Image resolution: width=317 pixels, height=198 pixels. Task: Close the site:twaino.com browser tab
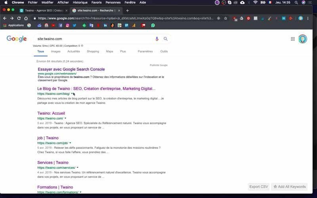click(x=119, y=11)
